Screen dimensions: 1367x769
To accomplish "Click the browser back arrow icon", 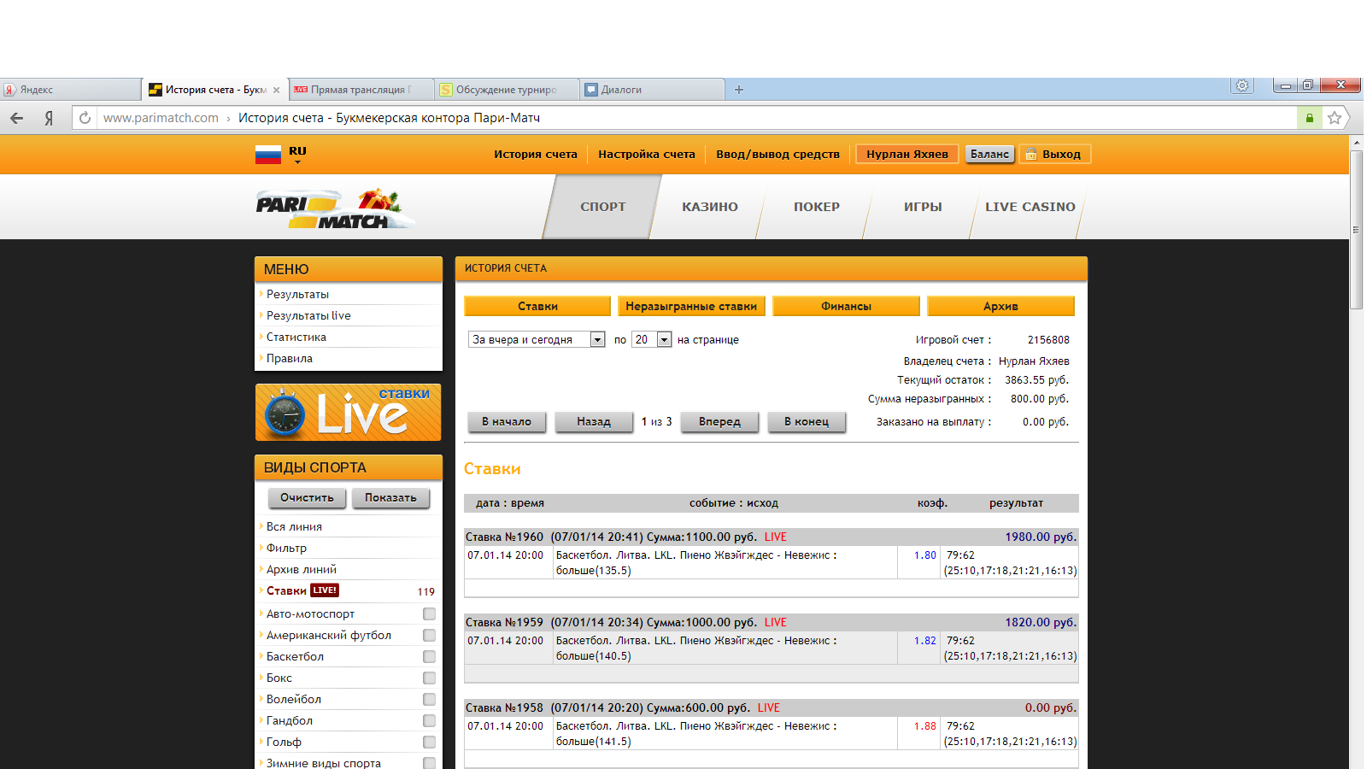I will tap(17, 118).
